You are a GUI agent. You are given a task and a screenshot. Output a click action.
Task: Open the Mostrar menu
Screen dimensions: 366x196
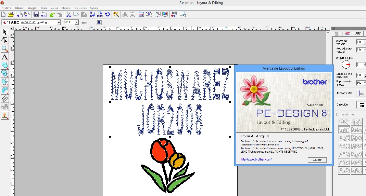pos(66,8)
